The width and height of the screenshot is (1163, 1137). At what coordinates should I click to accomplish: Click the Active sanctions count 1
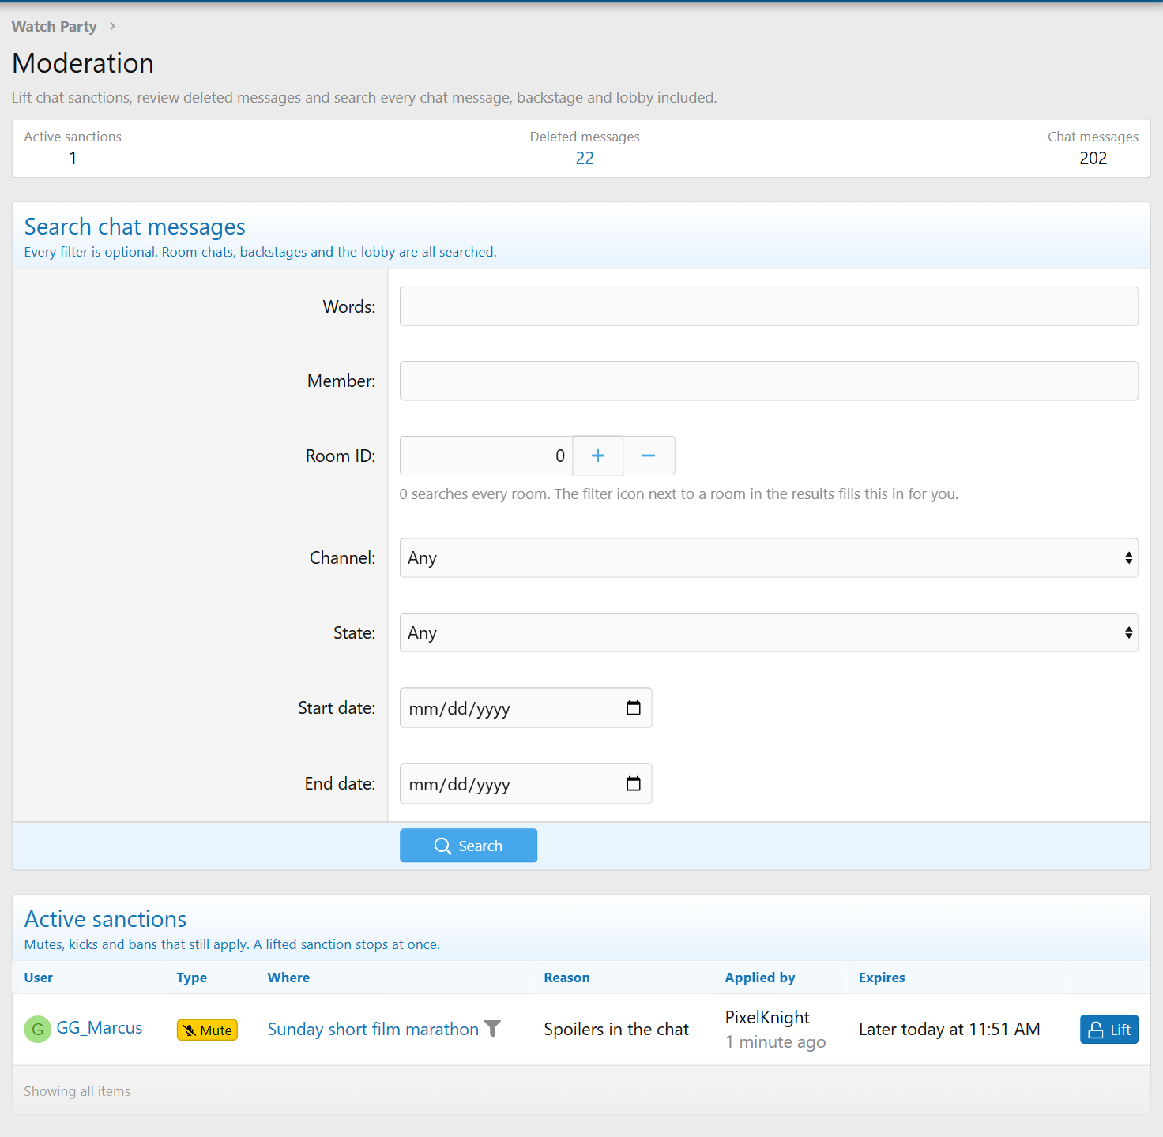coord(73,158)
